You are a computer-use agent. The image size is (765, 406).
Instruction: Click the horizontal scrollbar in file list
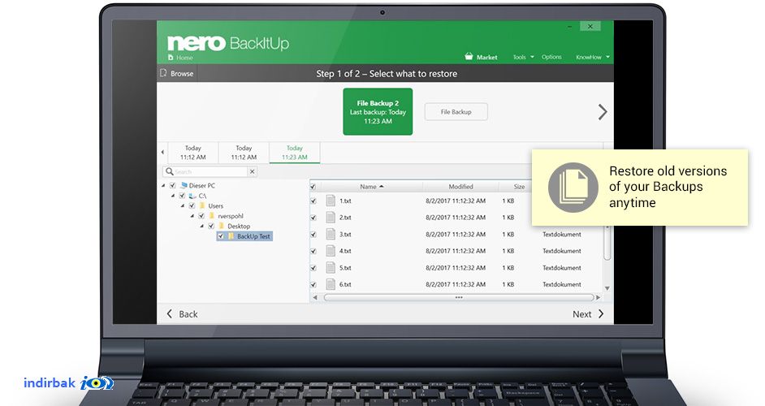458,297
